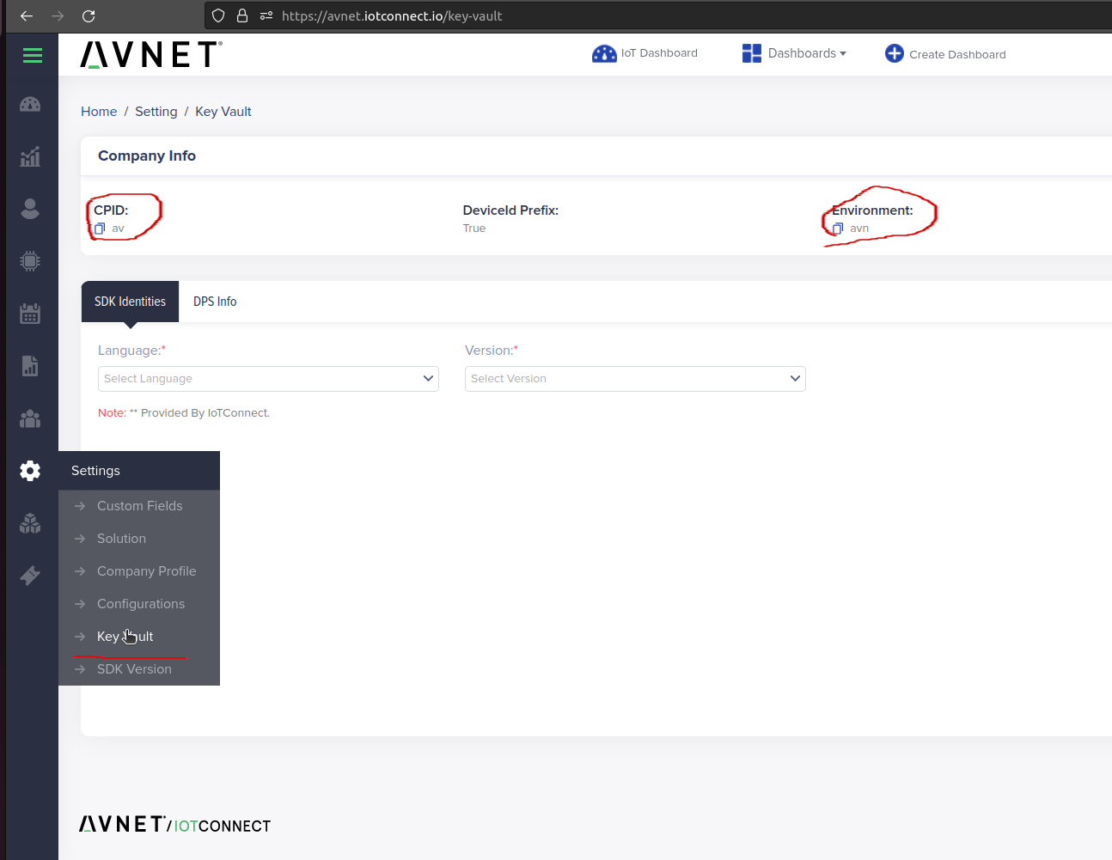Toggle the green hamburger menu icon
This screenshot has width=1112, height=860.
pyautogui.click(x=33, y=56)
